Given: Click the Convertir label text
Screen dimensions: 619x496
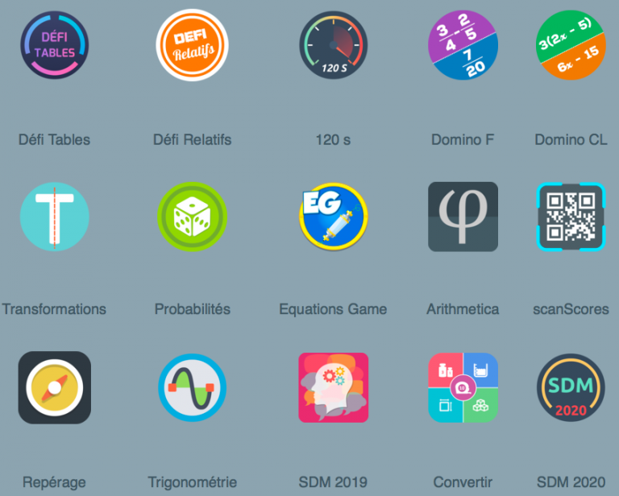Looking at the screenshot, I should point(463,482).
